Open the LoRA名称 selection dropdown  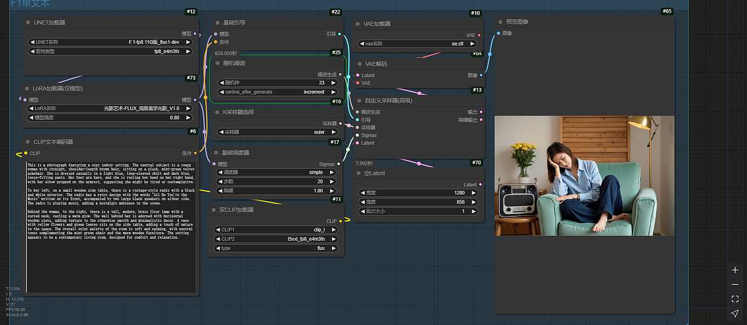click(x=110, y=108)
